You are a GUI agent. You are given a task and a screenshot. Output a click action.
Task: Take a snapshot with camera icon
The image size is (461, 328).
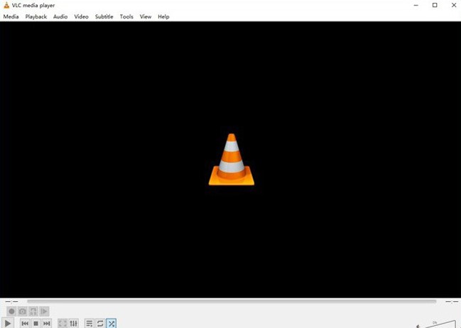point(22,311)
